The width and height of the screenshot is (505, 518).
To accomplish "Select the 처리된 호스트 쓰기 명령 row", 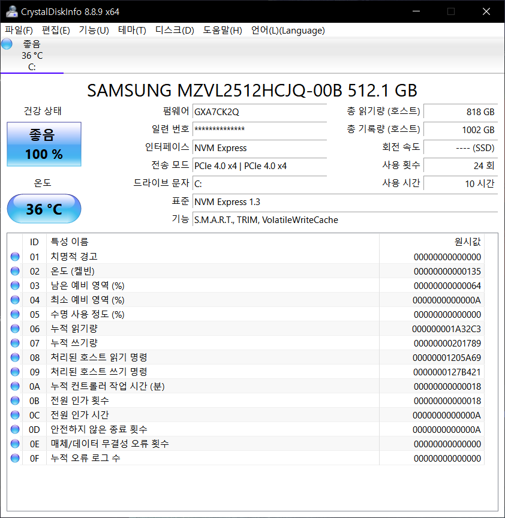I will tap(246, 372).
